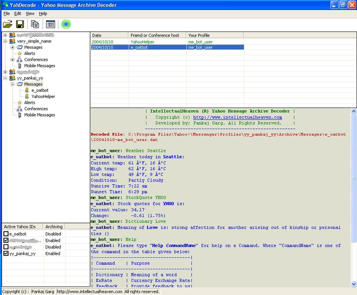Select YahooHelper tree item under Messages
Image resolution: width=357 pixels, height=295 pixels.
pos(43,96)
